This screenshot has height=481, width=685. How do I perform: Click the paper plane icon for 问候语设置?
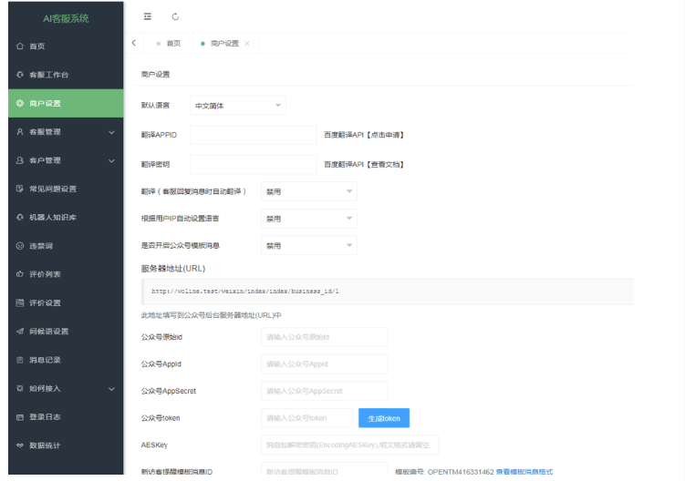click(20, 332)
